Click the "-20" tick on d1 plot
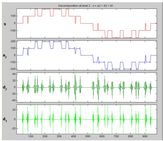Screen dimensions: 163x141 [13, 128]
